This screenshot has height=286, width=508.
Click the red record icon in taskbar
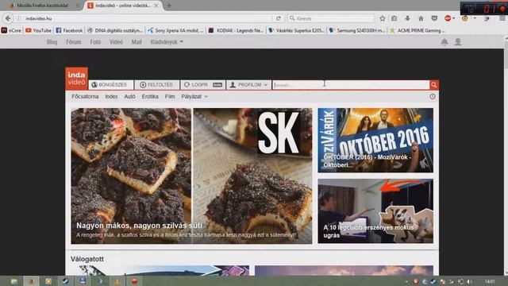pos(134,281)
